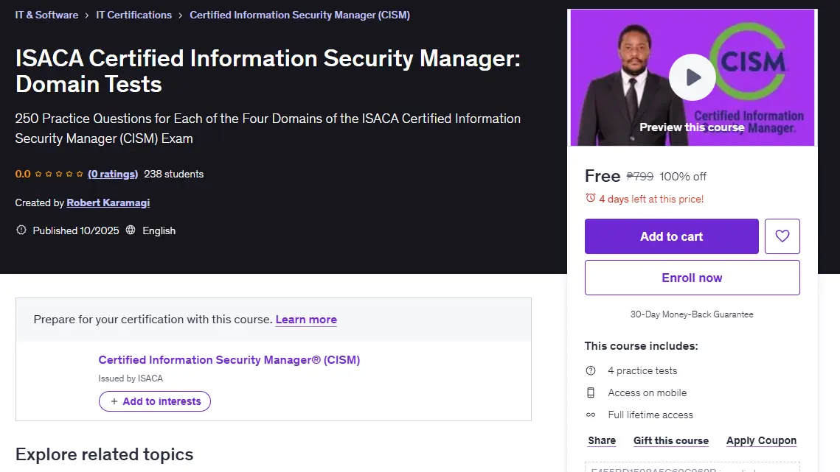Screen dimensions: 840x472
Task: Click 'Full lifetime access' text
Action: [650, 415]
